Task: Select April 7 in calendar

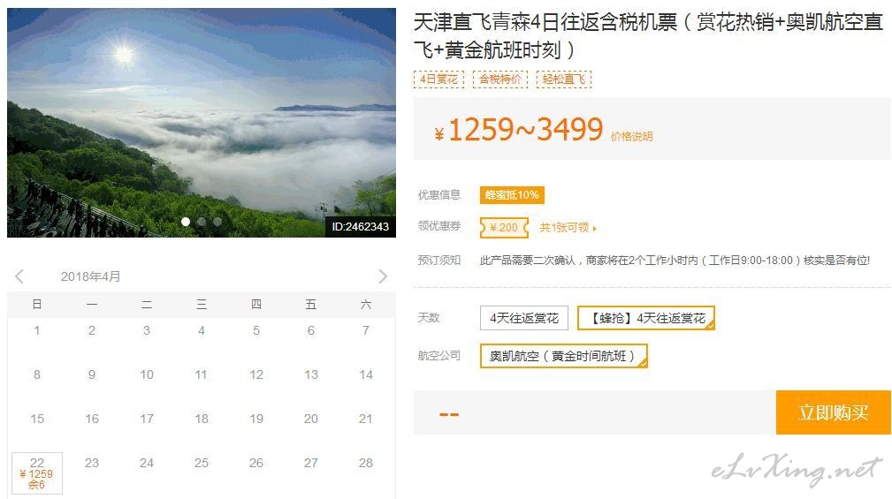Action: coord(366,331)
